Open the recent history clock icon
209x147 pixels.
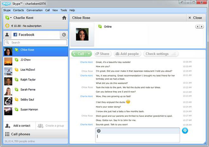tap(64, 34)
